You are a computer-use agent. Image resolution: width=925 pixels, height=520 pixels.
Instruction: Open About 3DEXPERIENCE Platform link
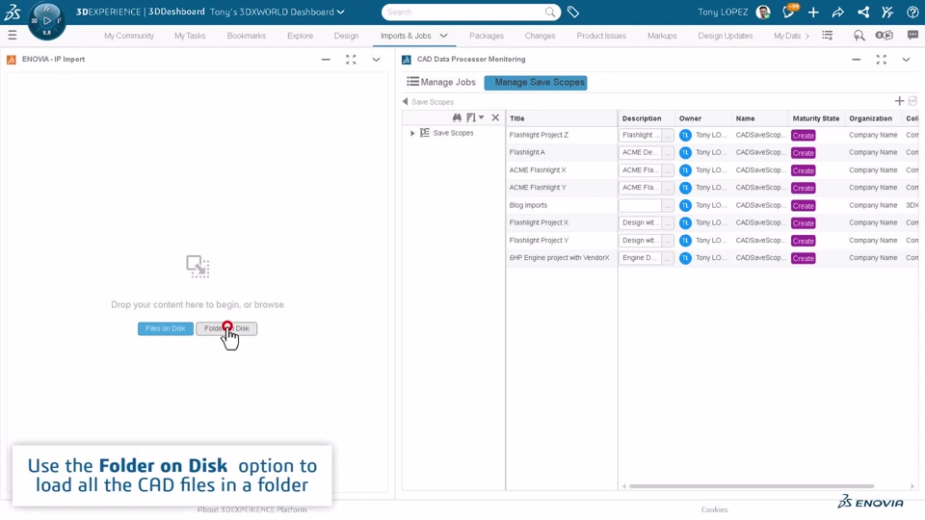(251, 509)
